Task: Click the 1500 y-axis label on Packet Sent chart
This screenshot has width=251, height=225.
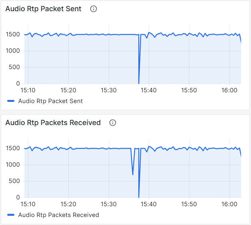Action: pyautogui.click(x=13, y=34)
